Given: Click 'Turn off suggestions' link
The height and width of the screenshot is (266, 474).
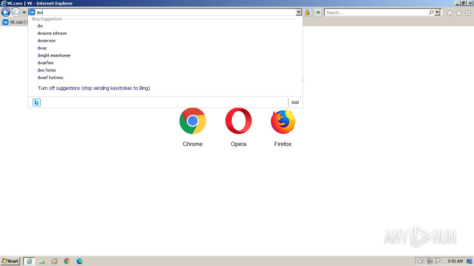Looking at the screenshot, I should (x=94, y=88).
